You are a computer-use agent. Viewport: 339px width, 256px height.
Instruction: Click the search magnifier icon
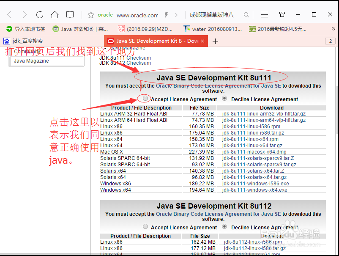(x=246, y=15)
